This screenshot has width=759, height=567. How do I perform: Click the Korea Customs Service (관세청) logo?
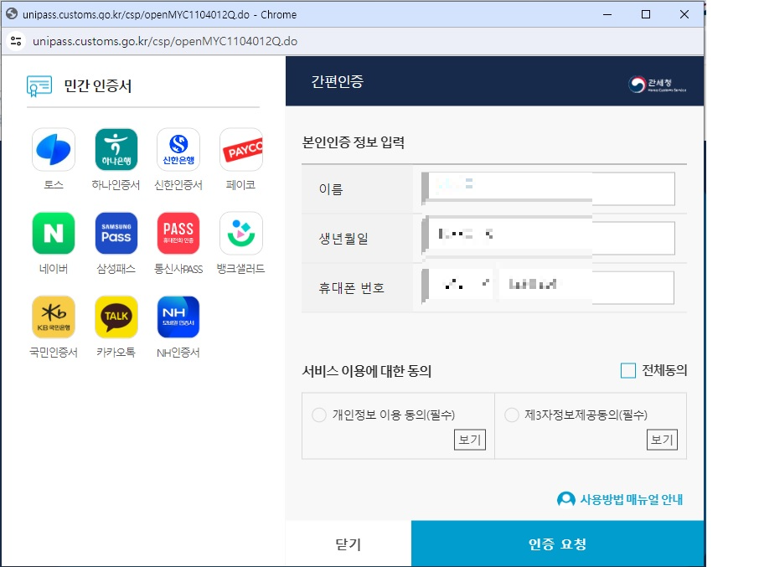(657, 85)
